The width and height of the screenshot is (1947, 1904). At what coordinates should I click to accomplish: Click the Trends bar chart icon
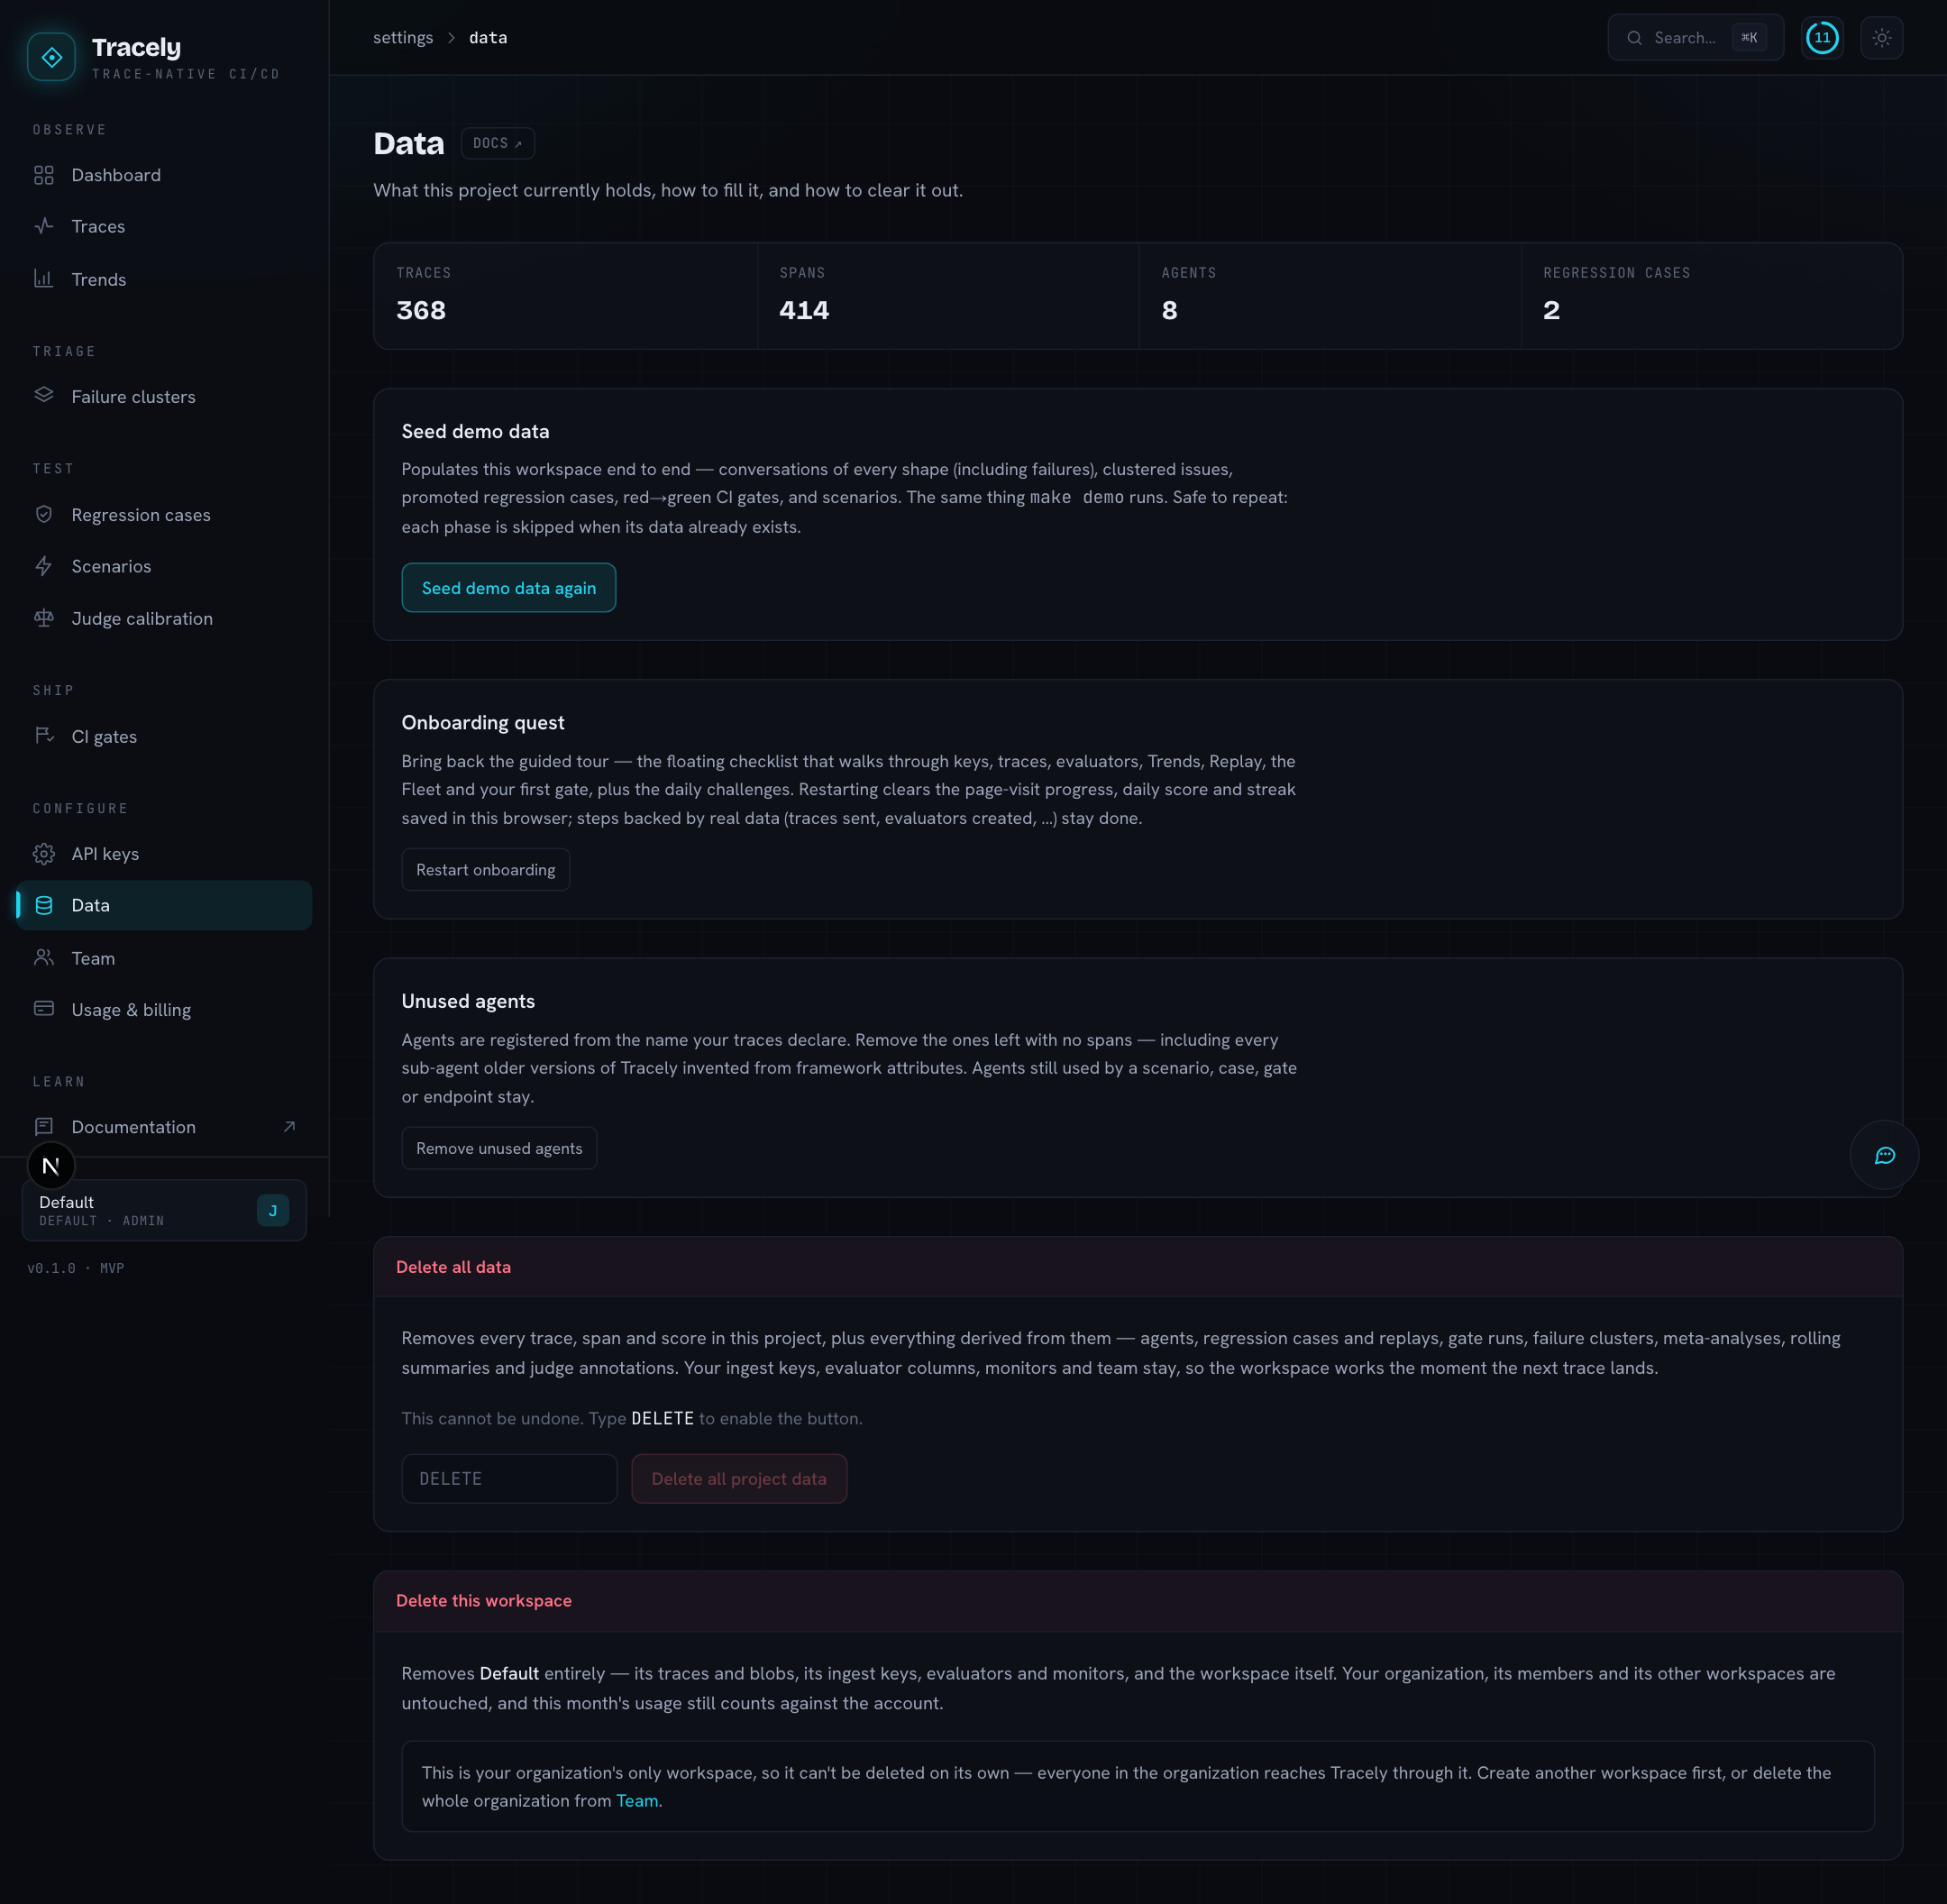click(x=44, y=279)
